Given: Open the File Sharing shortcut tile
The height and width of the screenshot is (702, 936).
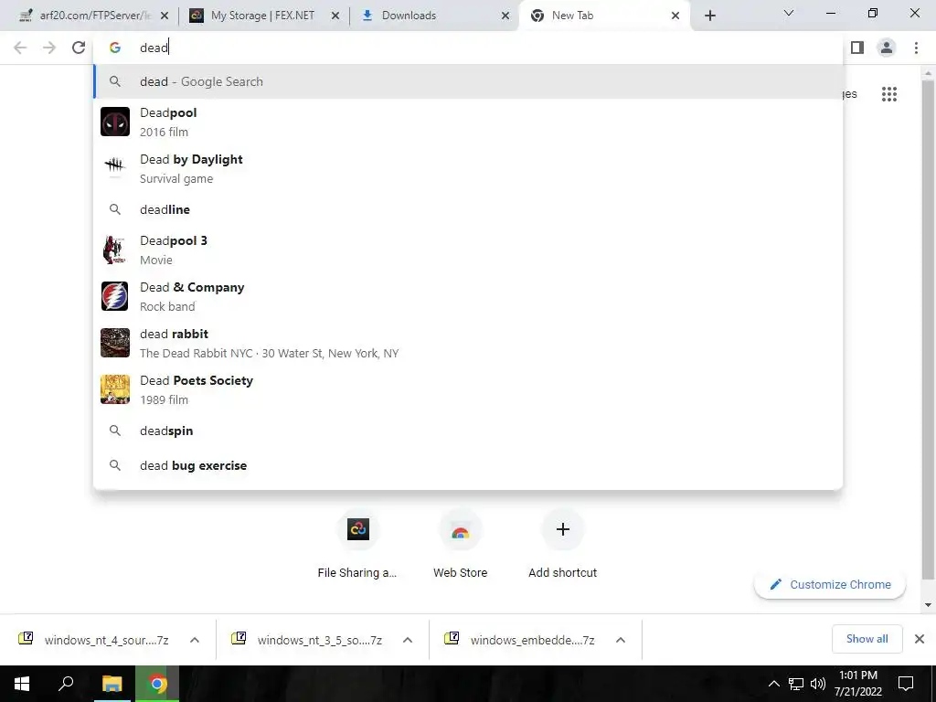Looking at the screenshot, I should (x=357, y=530).
